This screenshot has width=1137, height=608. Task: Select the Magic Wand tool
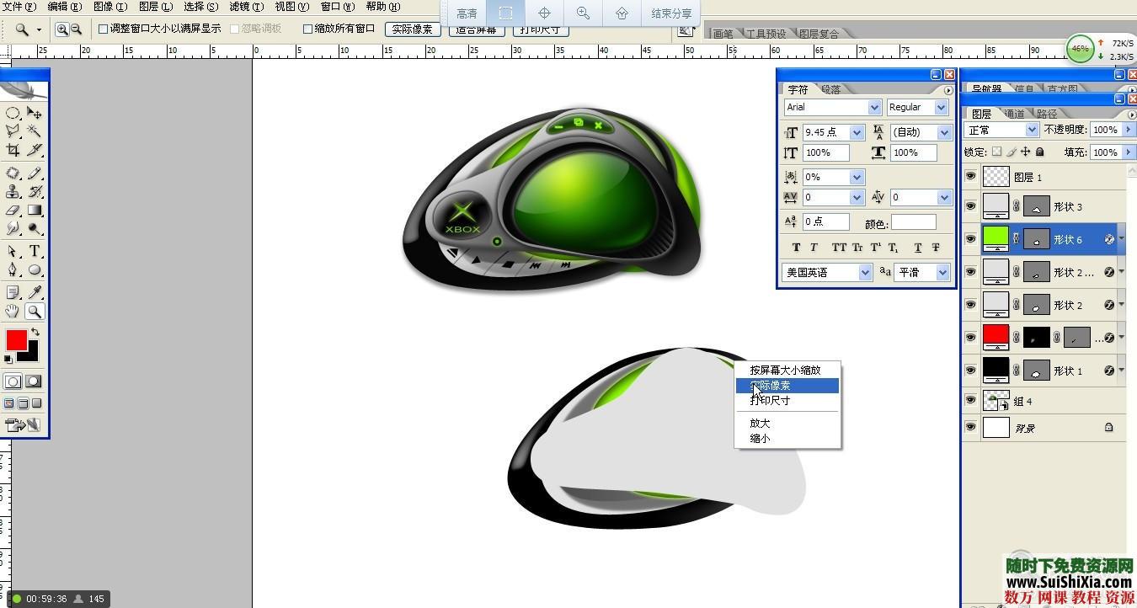click(x=35, y=131)
